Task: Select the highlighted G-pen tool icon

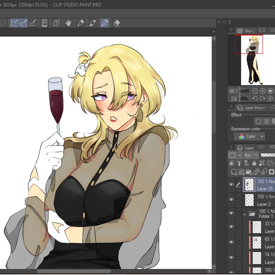Action: [105, 23]
